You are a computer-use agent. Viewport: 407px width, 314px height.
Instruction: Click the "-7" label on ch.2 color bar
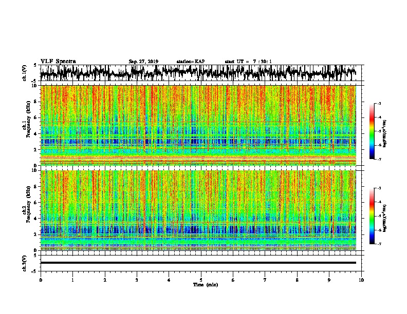(379, 244)
